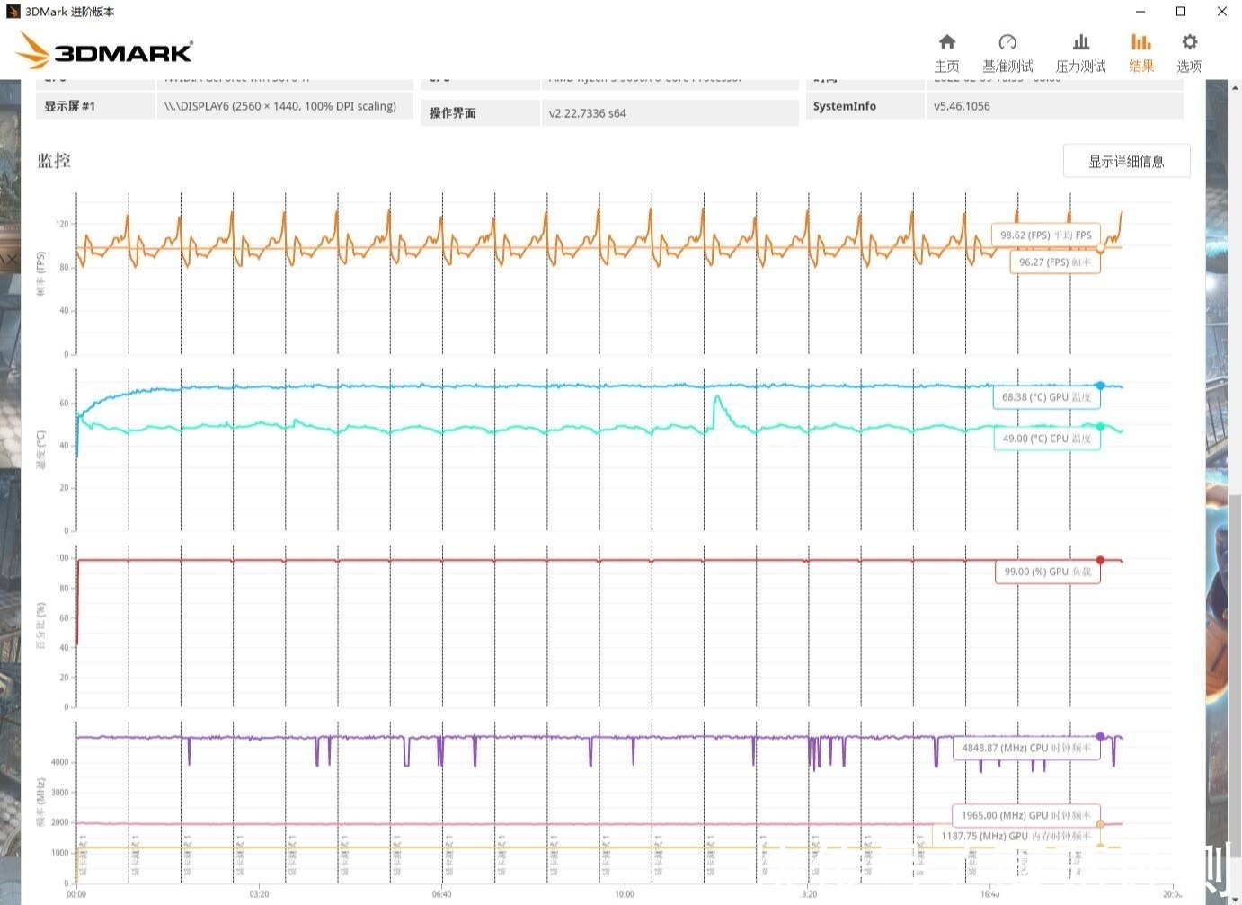This screenshot has height=905, width=1242.
Task: Click the 06:40 time axis label
Action: (x=441, y=894)
